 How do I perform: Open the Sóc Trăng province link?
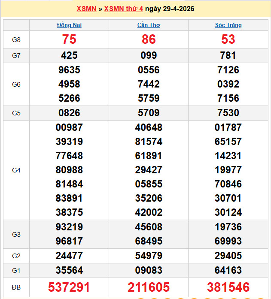pos(228,25)
